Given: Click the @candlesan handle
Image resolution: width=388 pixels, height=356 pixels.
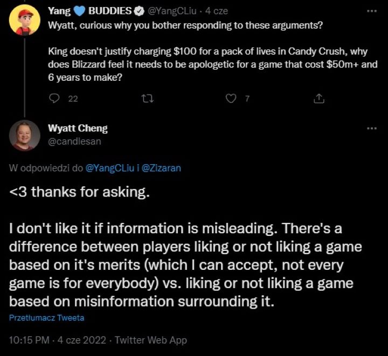Looking at the screenshot, I should [x=74, y=141].
